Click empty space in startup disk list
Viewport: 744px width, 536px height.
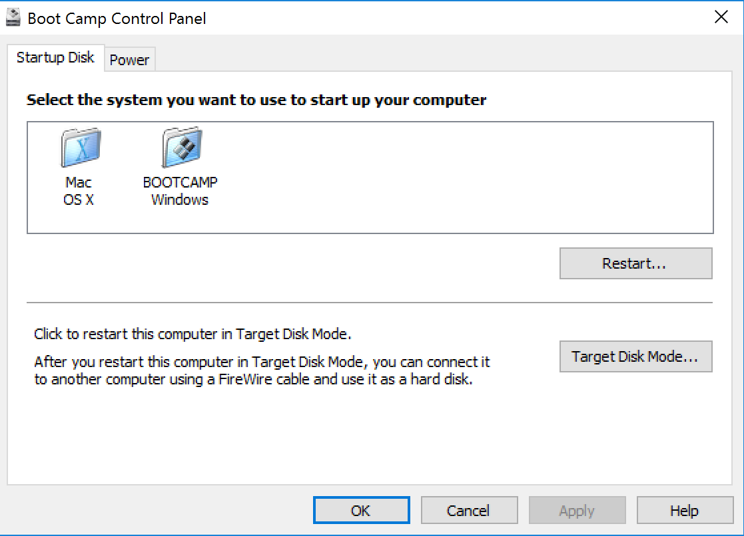click(x=466, y=178)
